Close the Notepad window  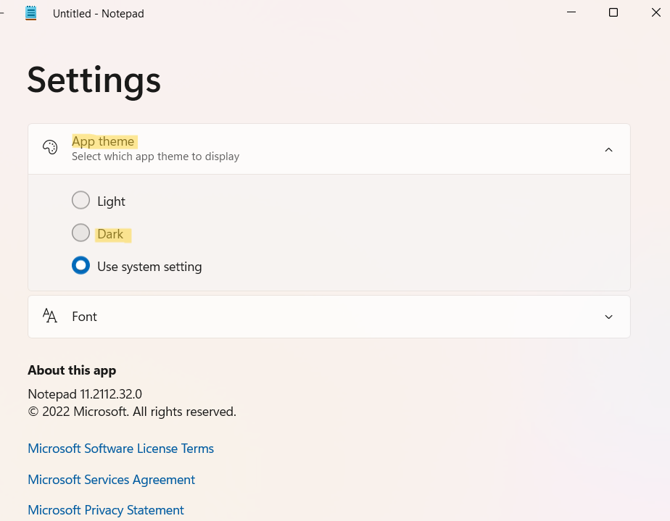pos(655,13)
